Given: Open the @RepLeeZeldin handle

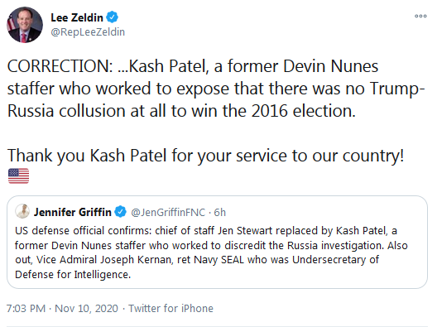Looking at the screenshot, I should pos(88,32).
